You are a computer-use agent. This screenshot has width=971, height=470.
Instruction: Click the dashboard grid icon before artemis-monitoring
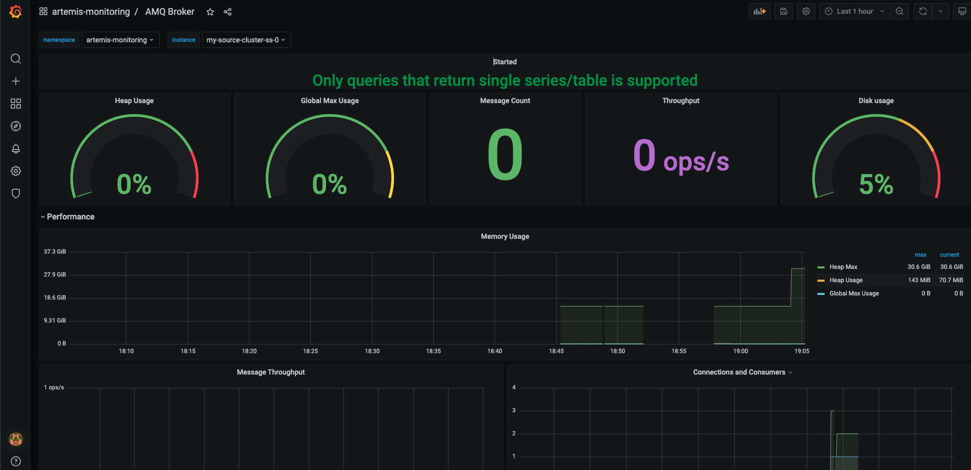click(x=43, y=11)
